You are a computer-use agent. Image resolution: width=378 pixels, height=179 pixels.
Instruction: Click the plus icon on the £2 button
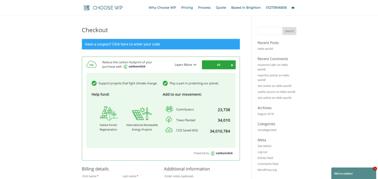coord(232,65)
